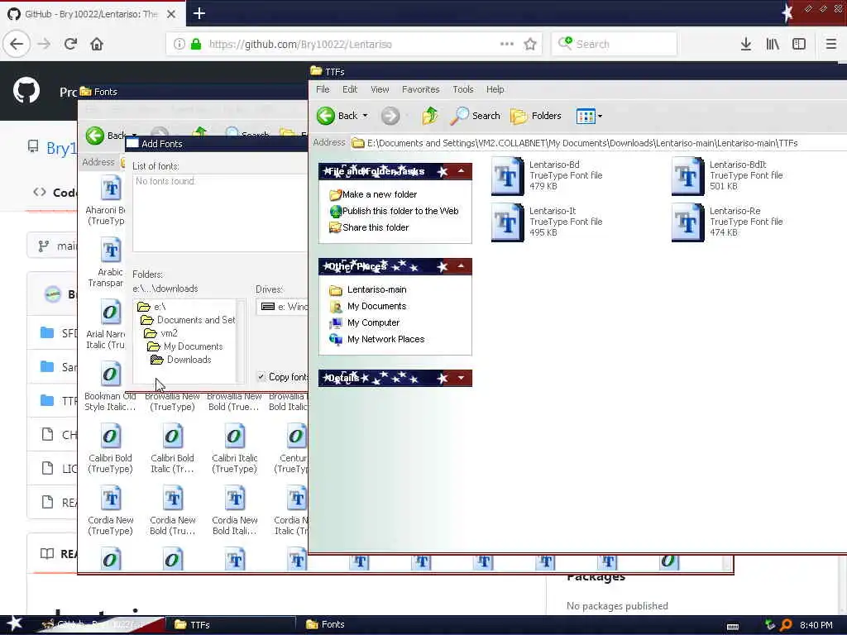Click the Forward arrow in TTFs toolbar

click(x=390, y=116)
